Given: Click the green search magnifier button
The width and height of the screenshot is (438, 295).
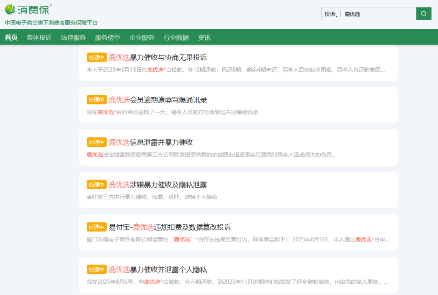Looking at the screenshot, I should coord(423,14).
